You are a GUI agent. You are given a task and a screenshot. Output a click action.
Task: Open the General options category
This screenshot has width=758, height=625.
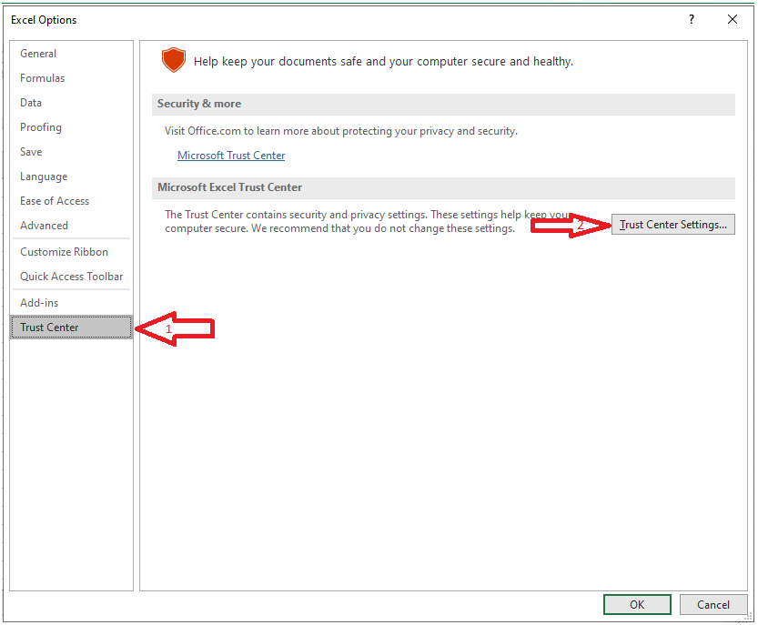click(x=38, y=54)
